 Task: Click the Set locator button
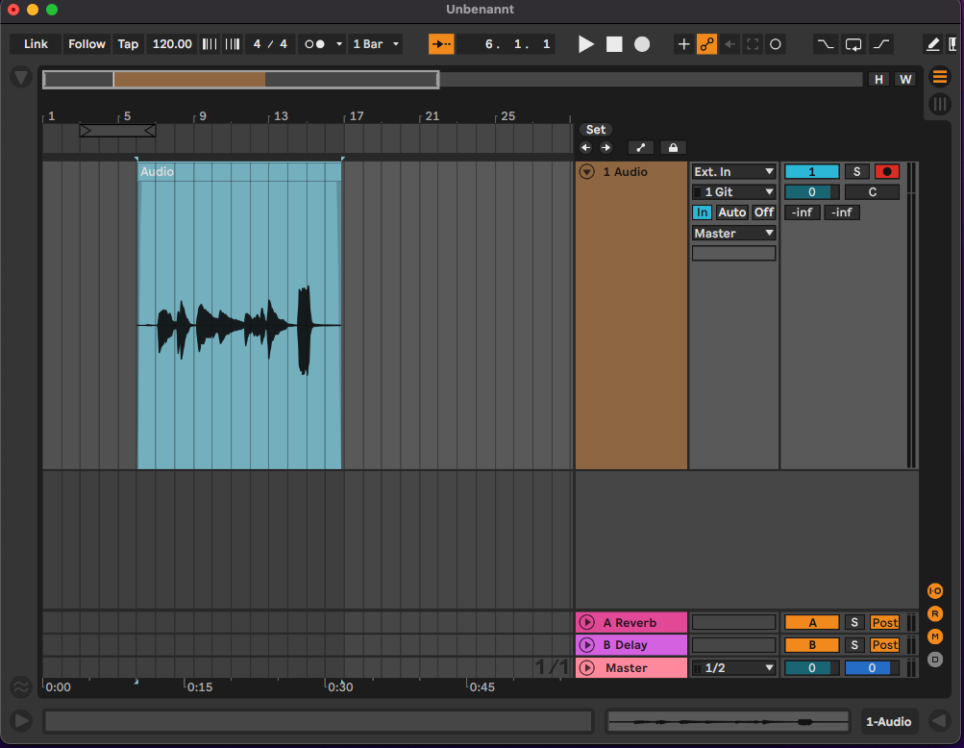coord(596,130)
